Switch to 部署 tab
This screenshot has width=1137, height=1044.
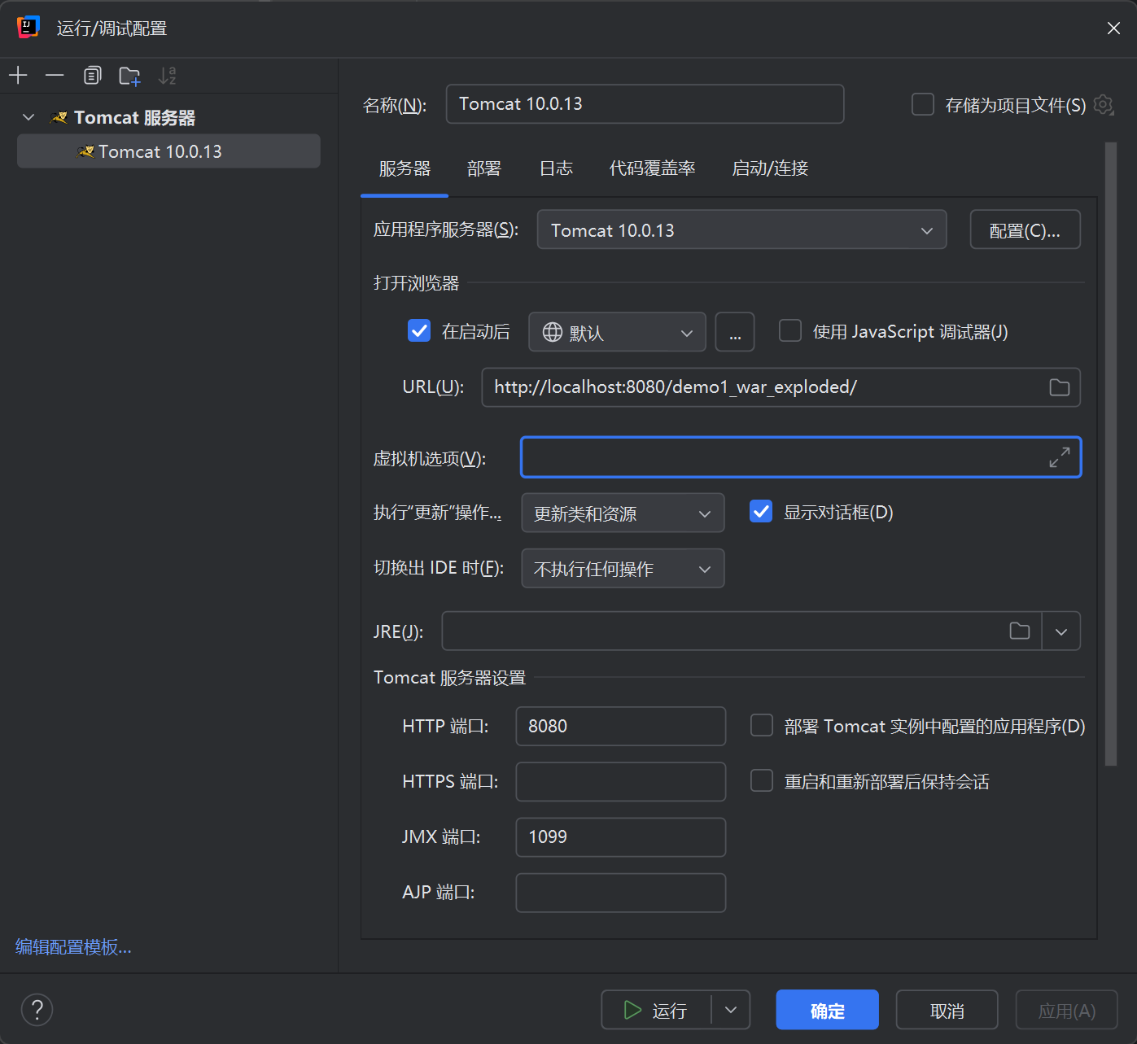[484, 168]
